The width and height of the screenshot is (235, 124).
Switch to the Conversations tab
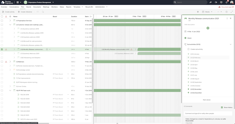tap(14, 7)
